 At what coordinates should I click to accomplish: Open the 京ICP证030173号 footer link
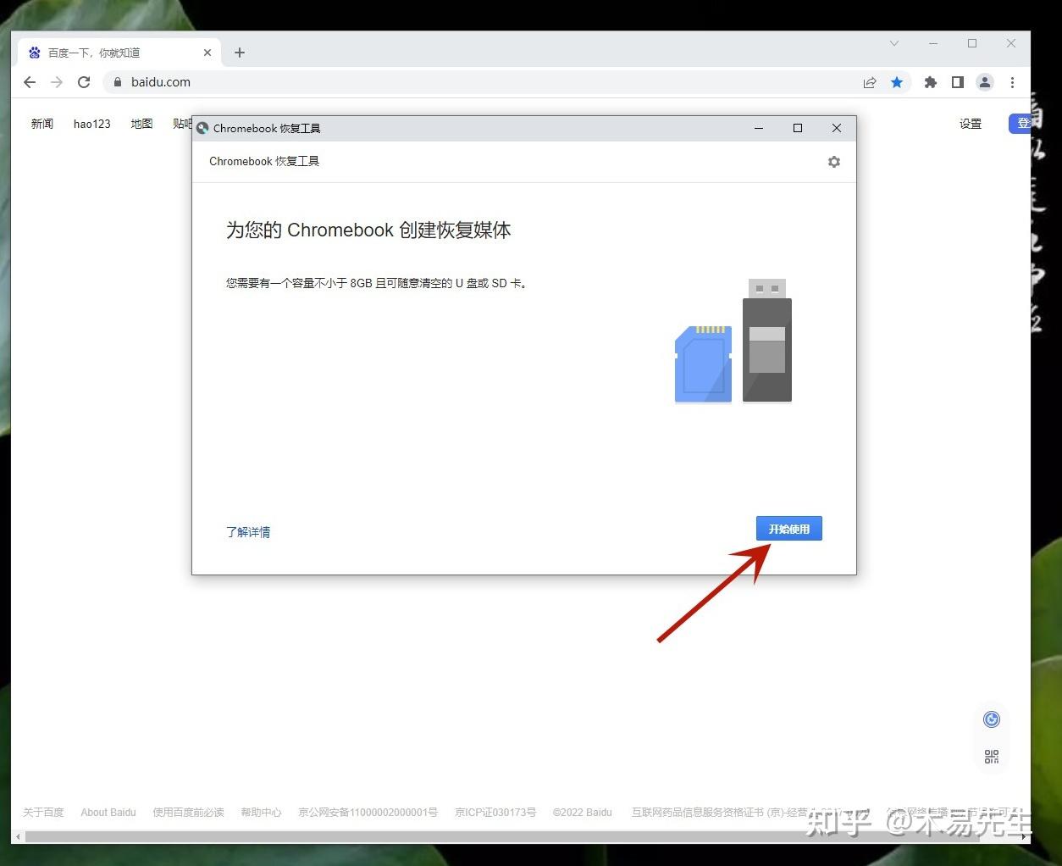coord(495,812)
